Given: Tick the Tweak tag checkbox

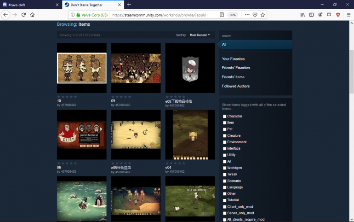Looking at the screenshot, I should tap(225, 175).
